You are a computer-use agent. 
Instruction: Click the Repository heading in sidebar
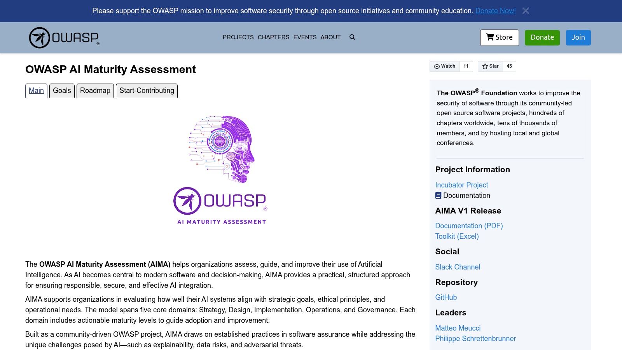click(x=456, y=282)
